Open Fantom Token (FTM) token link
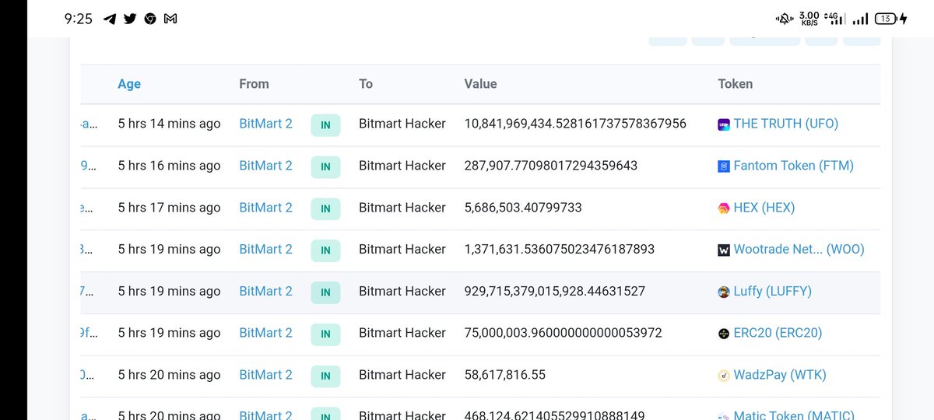The width and height of the screenshot is (934, 420). pos(794,166)
